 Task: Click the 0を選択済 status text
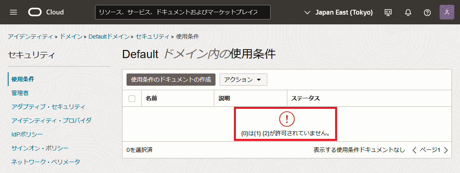[x=140, y=150]
